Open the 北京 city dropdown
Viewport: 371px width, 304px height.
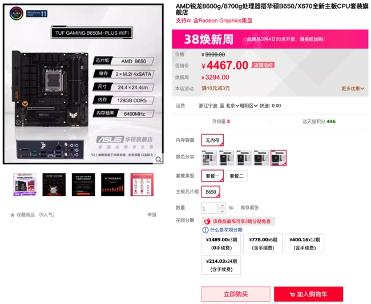(232, 106)
